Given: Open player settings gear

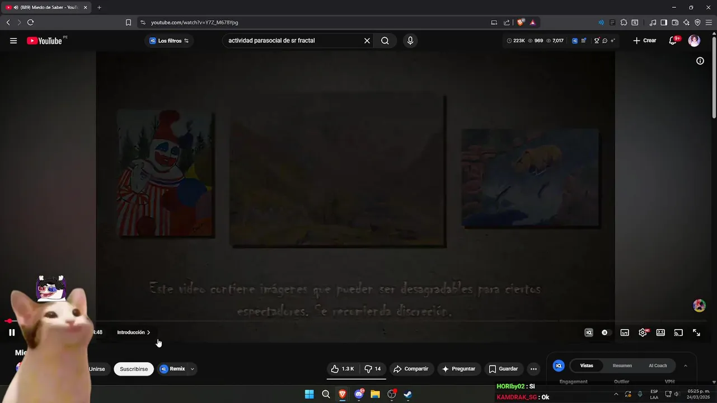Looking at the screenshot, I should [x=643, y=332].
